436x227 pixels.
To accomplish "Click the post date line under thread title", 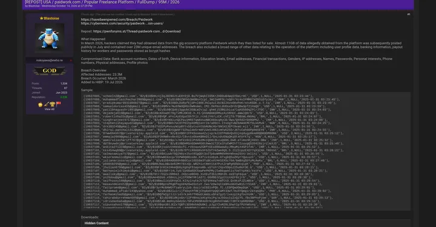I will pos(58,6).
